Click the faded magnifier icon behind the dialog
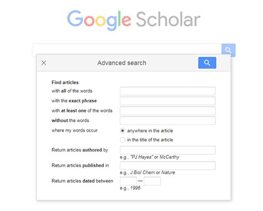The image size is (263, 211). pyautogui.click(x=228, y=50)
